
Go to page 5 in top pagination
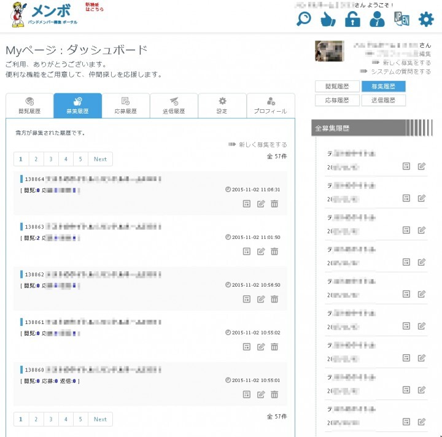[x=80, y=159]
